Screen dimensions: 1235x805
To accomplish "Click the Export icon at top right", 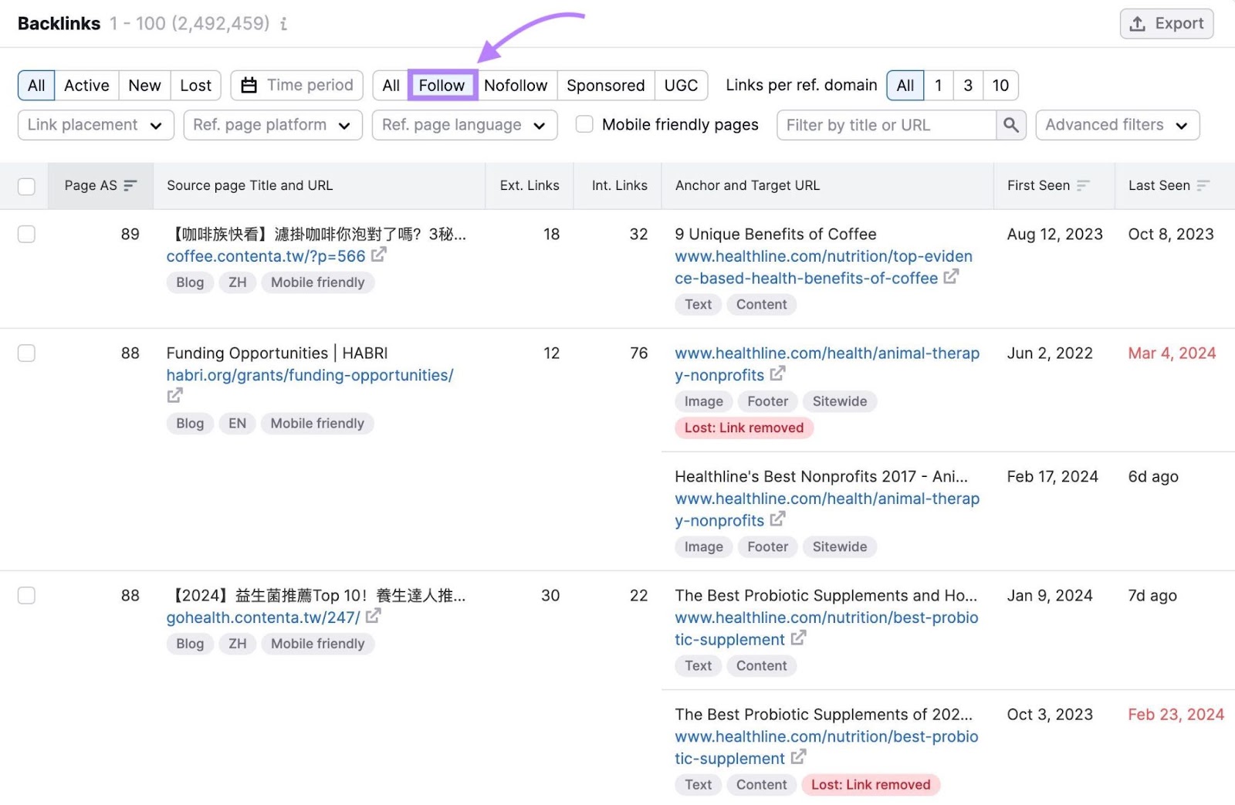I will [x=1138, y=23].
